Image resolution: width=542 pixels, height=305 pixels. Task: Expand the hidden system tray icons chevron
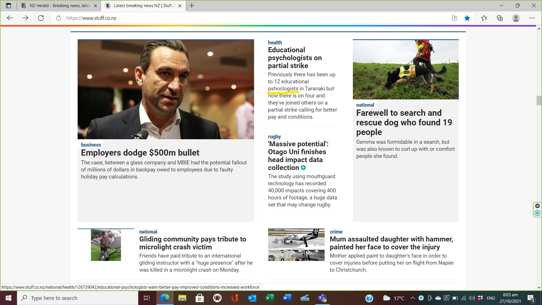pos(412,298)
